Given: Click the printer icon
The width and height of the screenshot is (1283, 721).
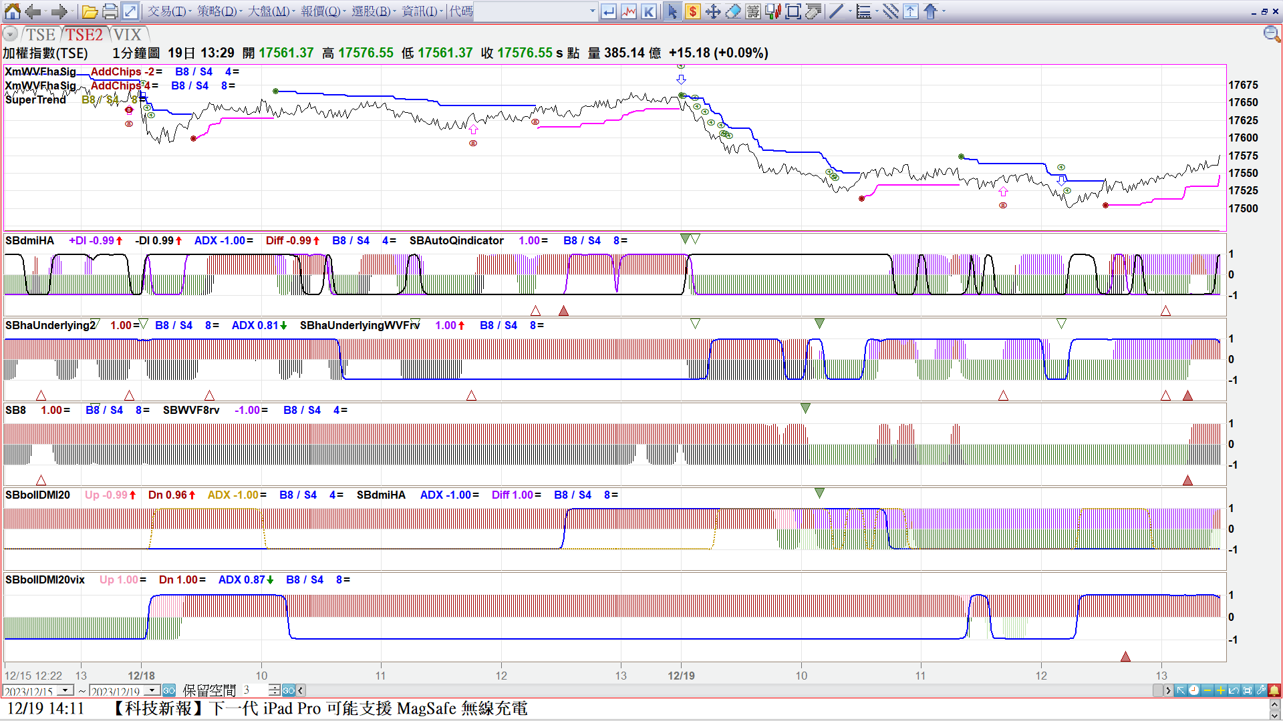Looking at the screenshot, I should (110, 11).
